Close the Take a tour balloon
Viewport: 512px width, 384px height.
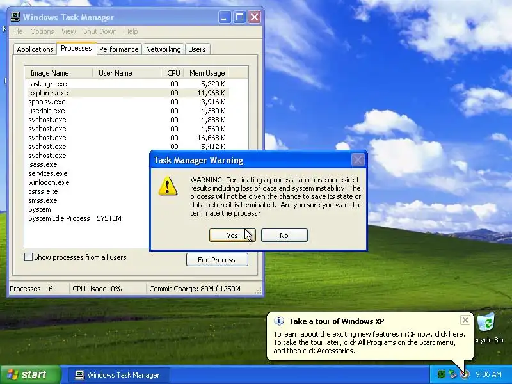(x=465, y=320)
